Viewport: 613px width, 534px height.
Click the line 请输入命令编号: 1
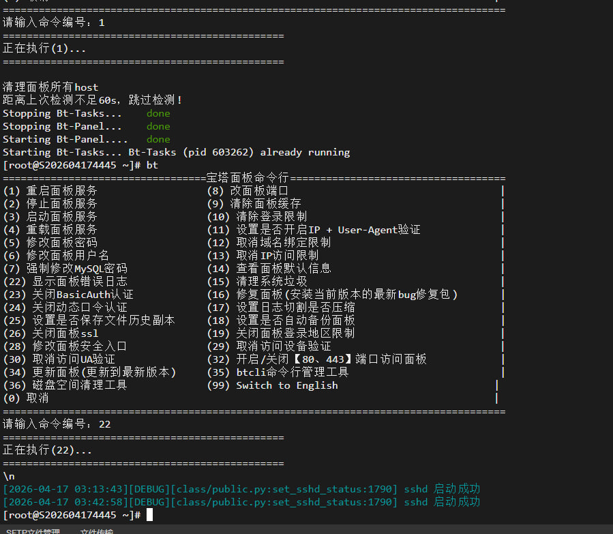(x=54, y=23)
